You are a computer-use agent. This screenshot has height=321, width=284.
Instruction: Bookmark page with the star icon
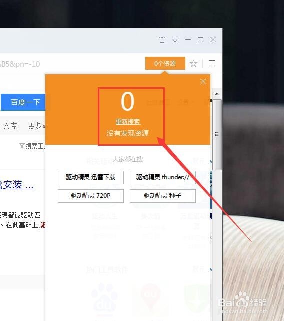click(193, 64)
